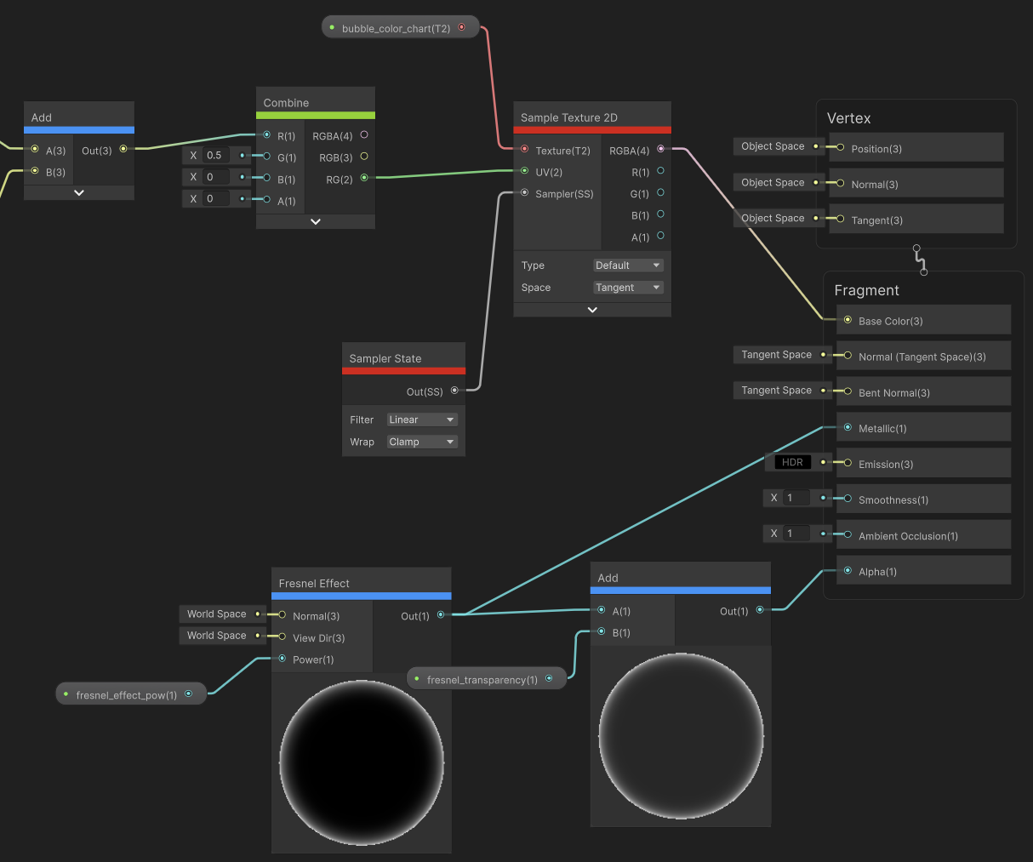Click the green title strip of the Combine node

click(x=315, y=115)
